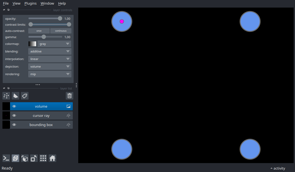295x172 pixels.
Task: Open the colormap dropdown
Action: pyautogui.click(x=54, y=44)
